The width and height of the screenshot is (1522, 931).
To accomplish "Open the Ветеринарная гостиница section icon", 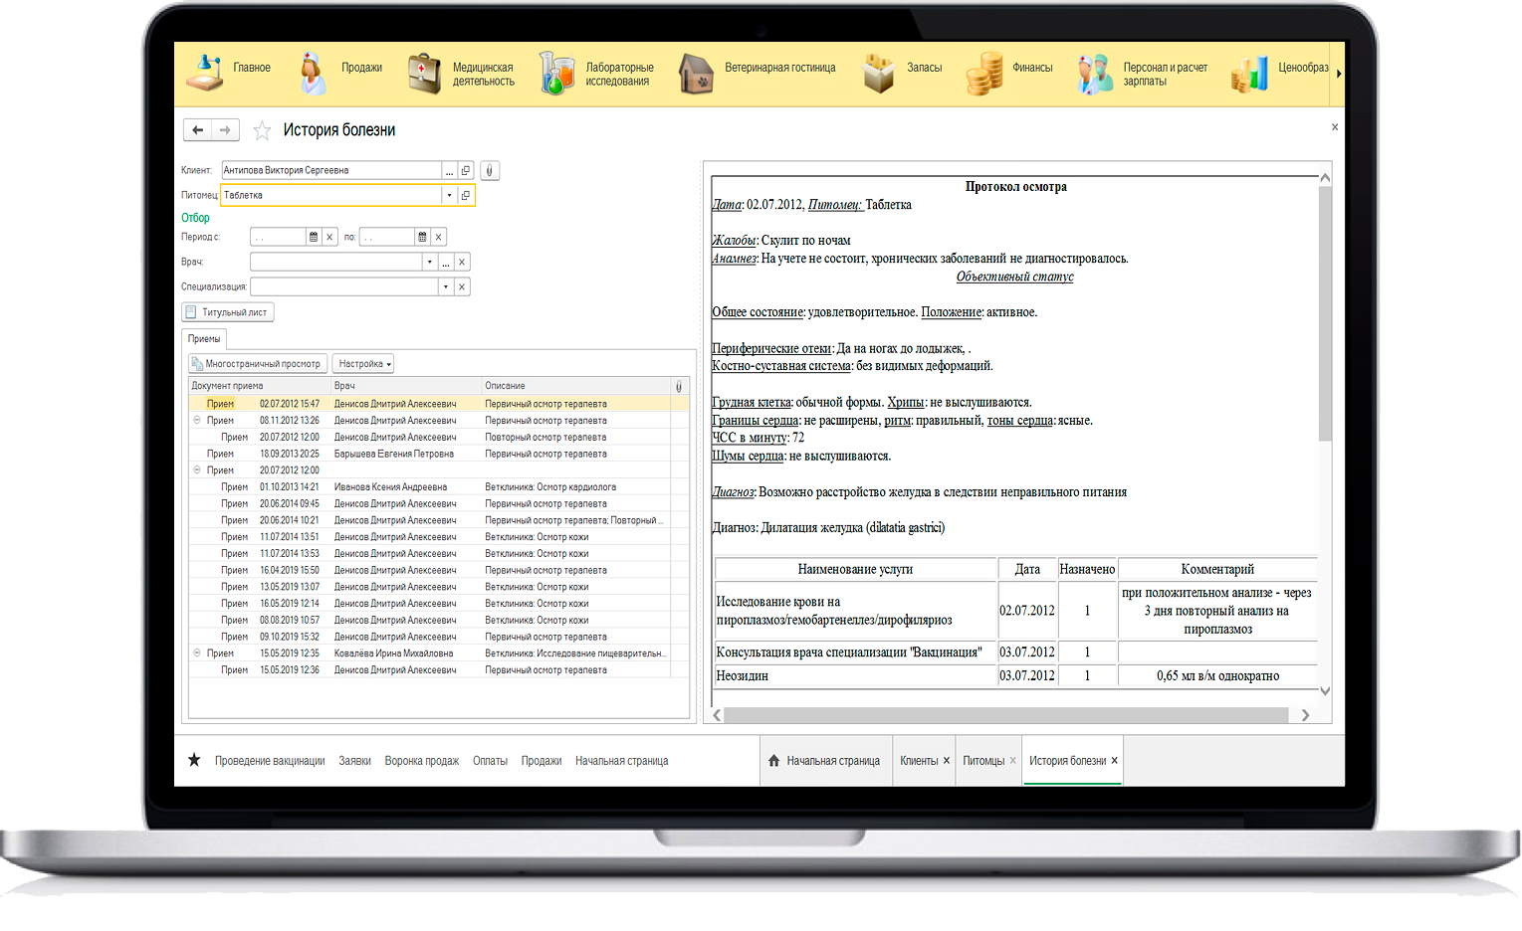I will (696, 74).
